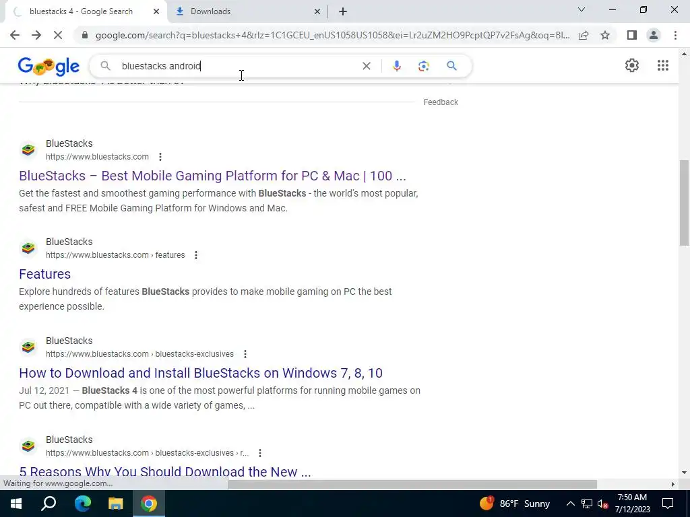Screen dimensions: 690x517
Task: Open Windows taskbar search
Action: (x=49, y=504)
